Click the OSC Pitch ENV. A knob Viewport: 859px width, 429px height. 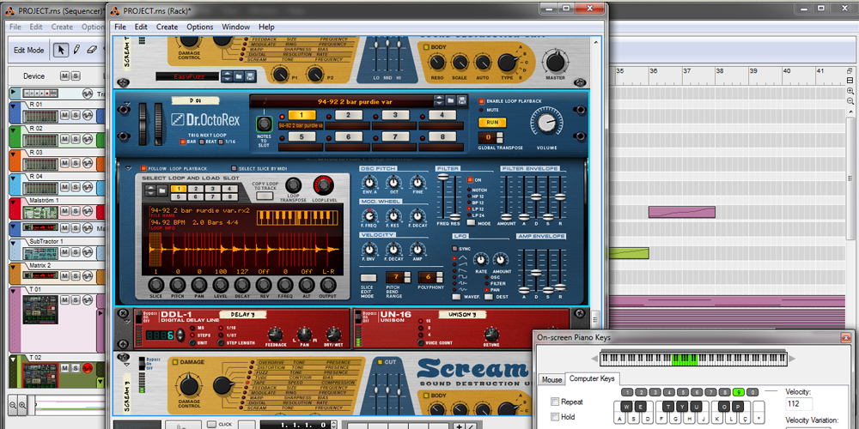(x=369, y=182)
